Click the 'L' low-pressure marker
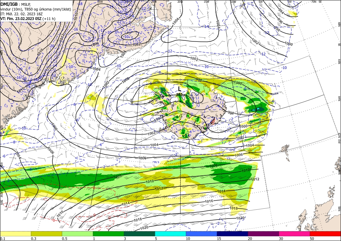Image resolution: width=341 pixels, height=241 pixels. pos(179,89)
